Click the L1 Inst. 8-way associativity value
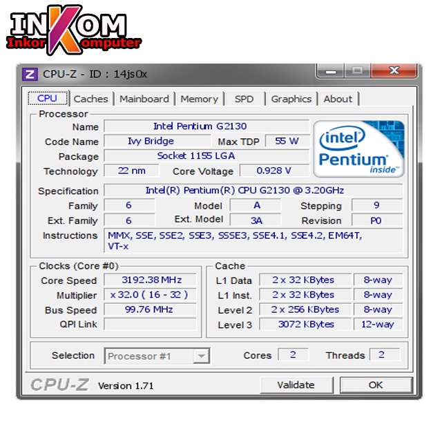The width and height of the screenshot is (442, 442). tap(378, 295)
